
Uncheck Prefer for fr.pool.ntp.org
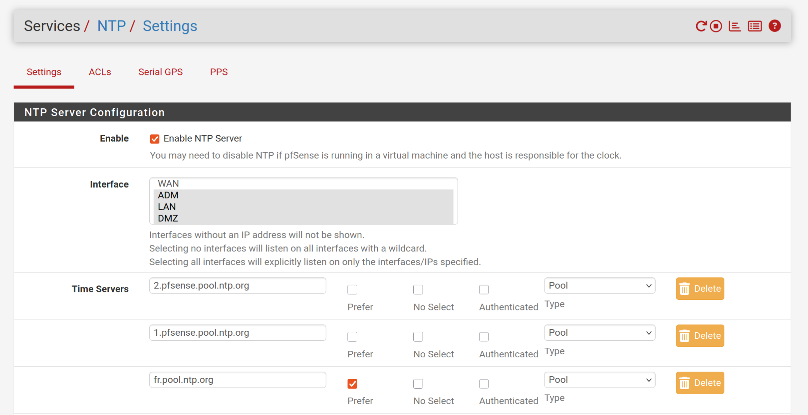[x=353, y=384]
